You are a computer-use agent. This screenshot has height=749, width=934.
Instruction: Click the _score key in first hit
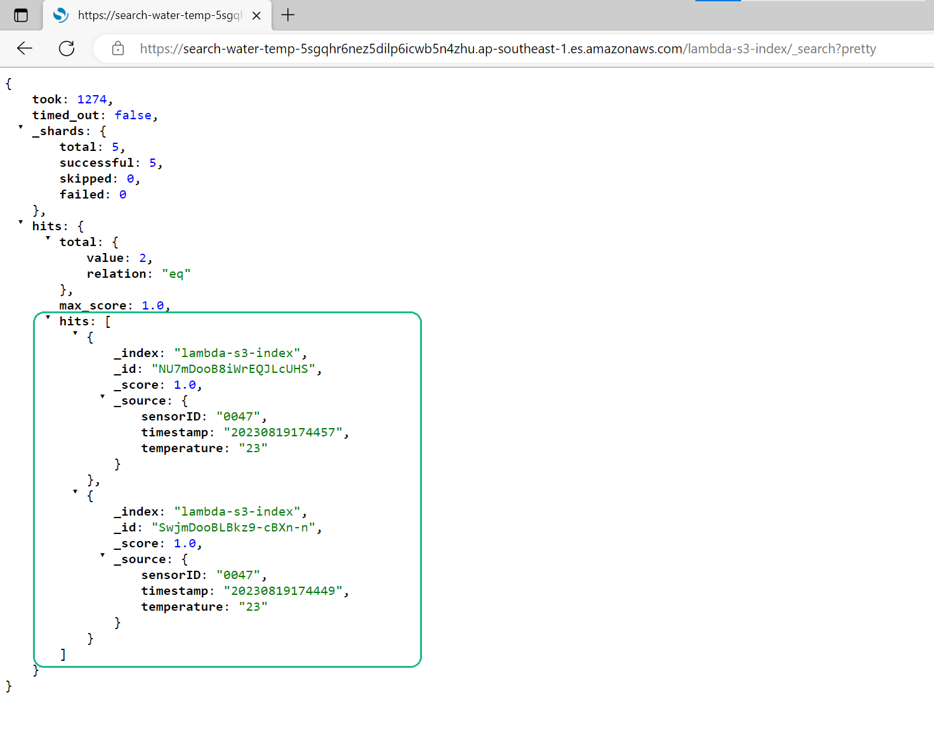(136, 385)
